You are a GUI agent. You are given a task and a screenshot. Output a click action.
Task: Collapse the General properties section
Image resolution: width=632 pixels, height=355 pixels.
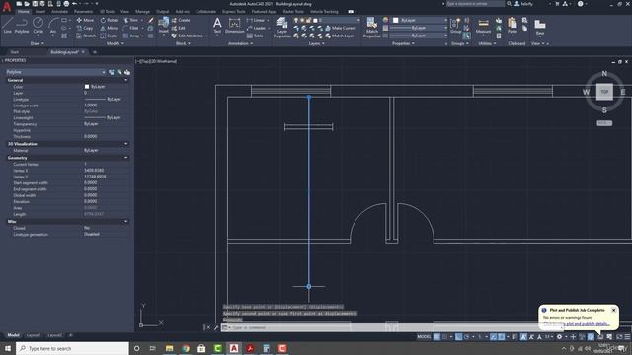125,80
